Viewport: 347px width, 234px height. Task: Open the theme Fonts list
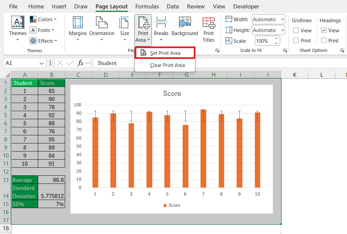click(x=42, y=30)
